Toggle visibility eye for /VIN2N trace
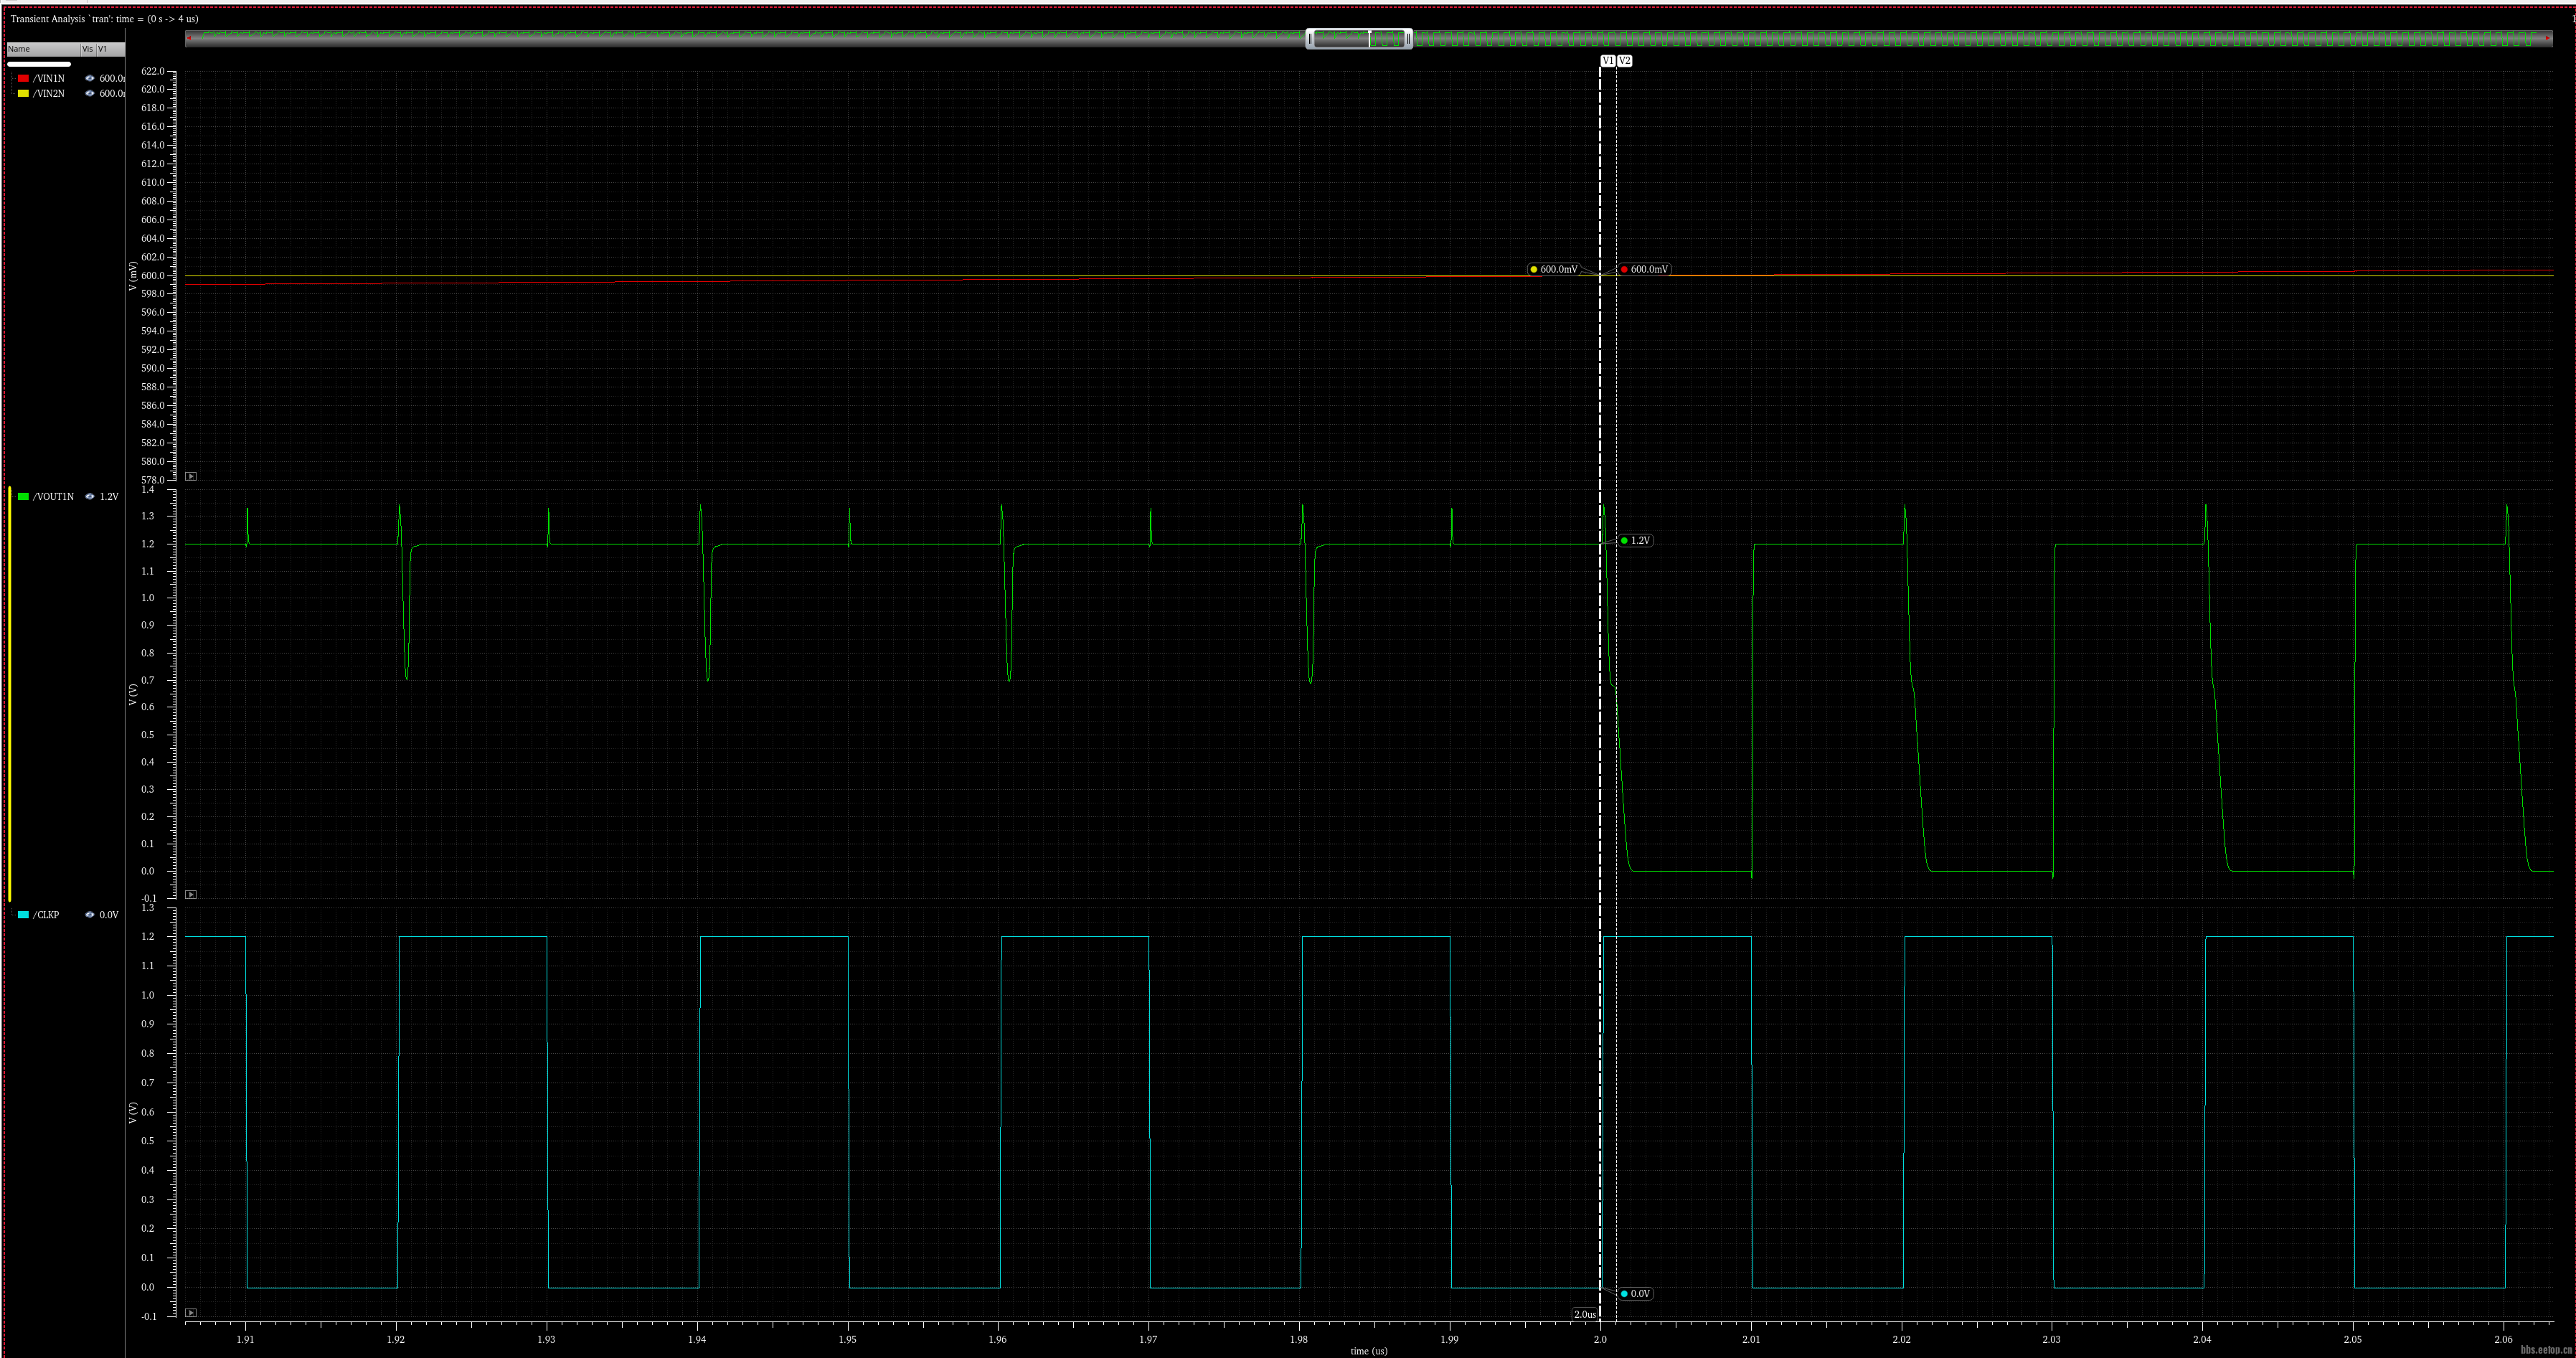Screen dimensions: 2576x1358 click(90, 93)
